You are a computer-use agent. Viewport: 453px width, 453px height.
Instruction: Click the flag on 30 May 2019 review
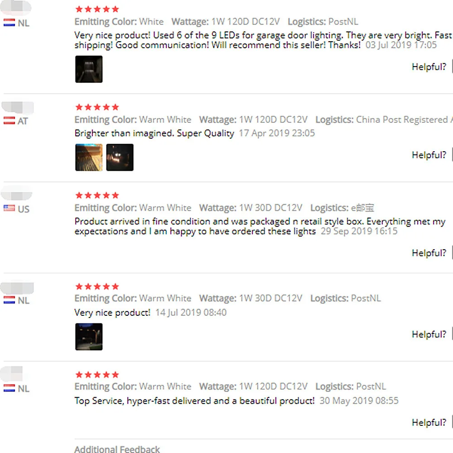click(9, 388)
